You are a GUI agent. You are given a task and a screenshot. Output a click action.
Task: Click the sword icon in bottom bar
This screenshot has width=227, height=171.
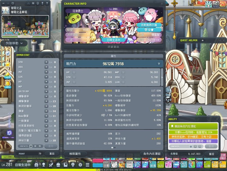51,165
